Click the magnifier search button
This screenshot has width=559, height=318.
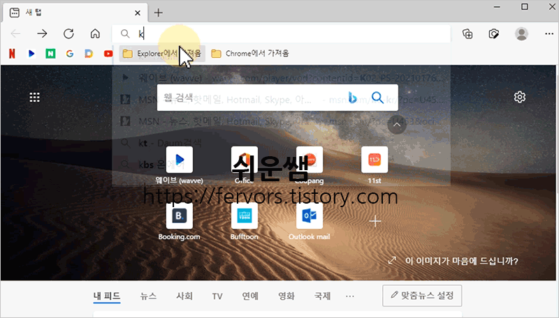coord(377,98)
